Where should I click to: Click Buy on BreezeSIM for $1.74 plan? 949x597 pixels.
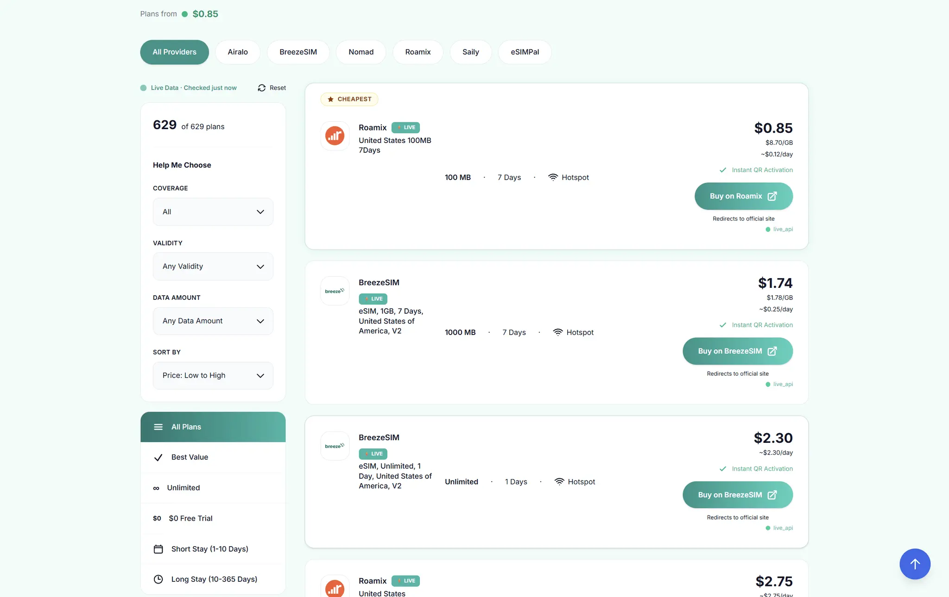click(x=738, y=351)
